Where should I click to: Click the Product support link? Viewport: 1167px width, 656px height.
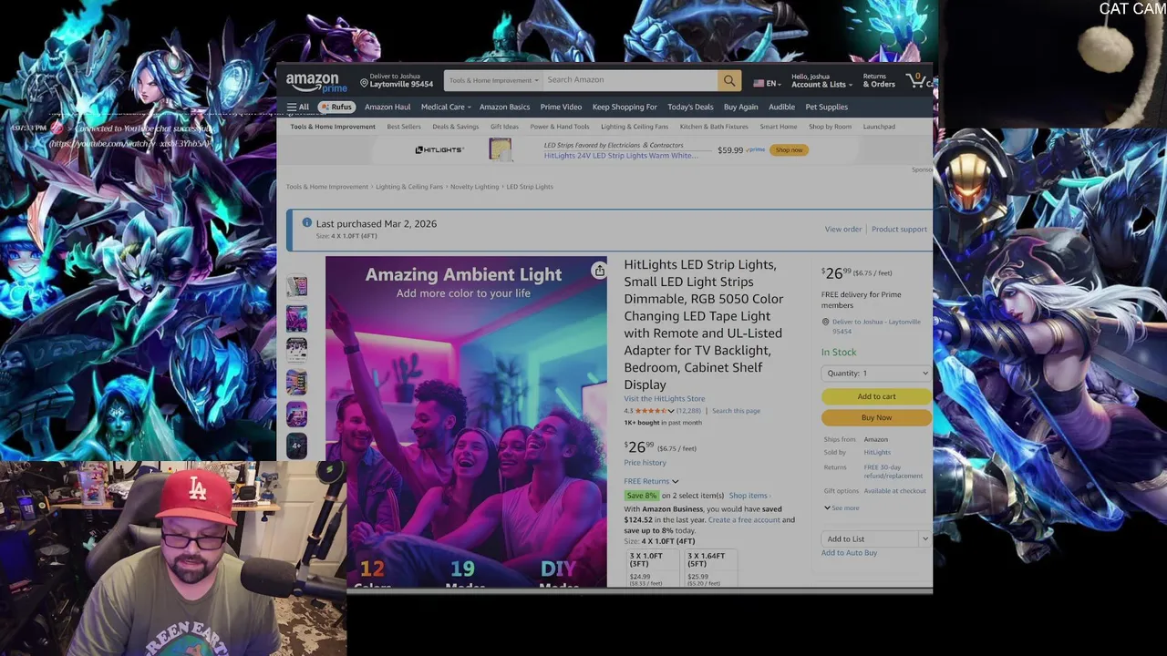click(899, 230)
